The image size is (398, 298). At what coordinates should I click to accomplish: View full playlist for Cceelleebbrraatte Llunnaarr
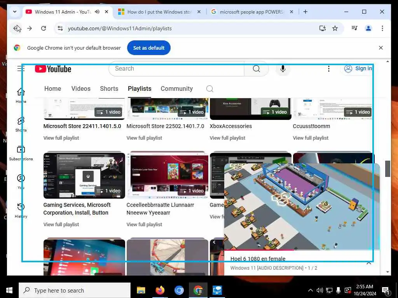(x=144, y=224)
